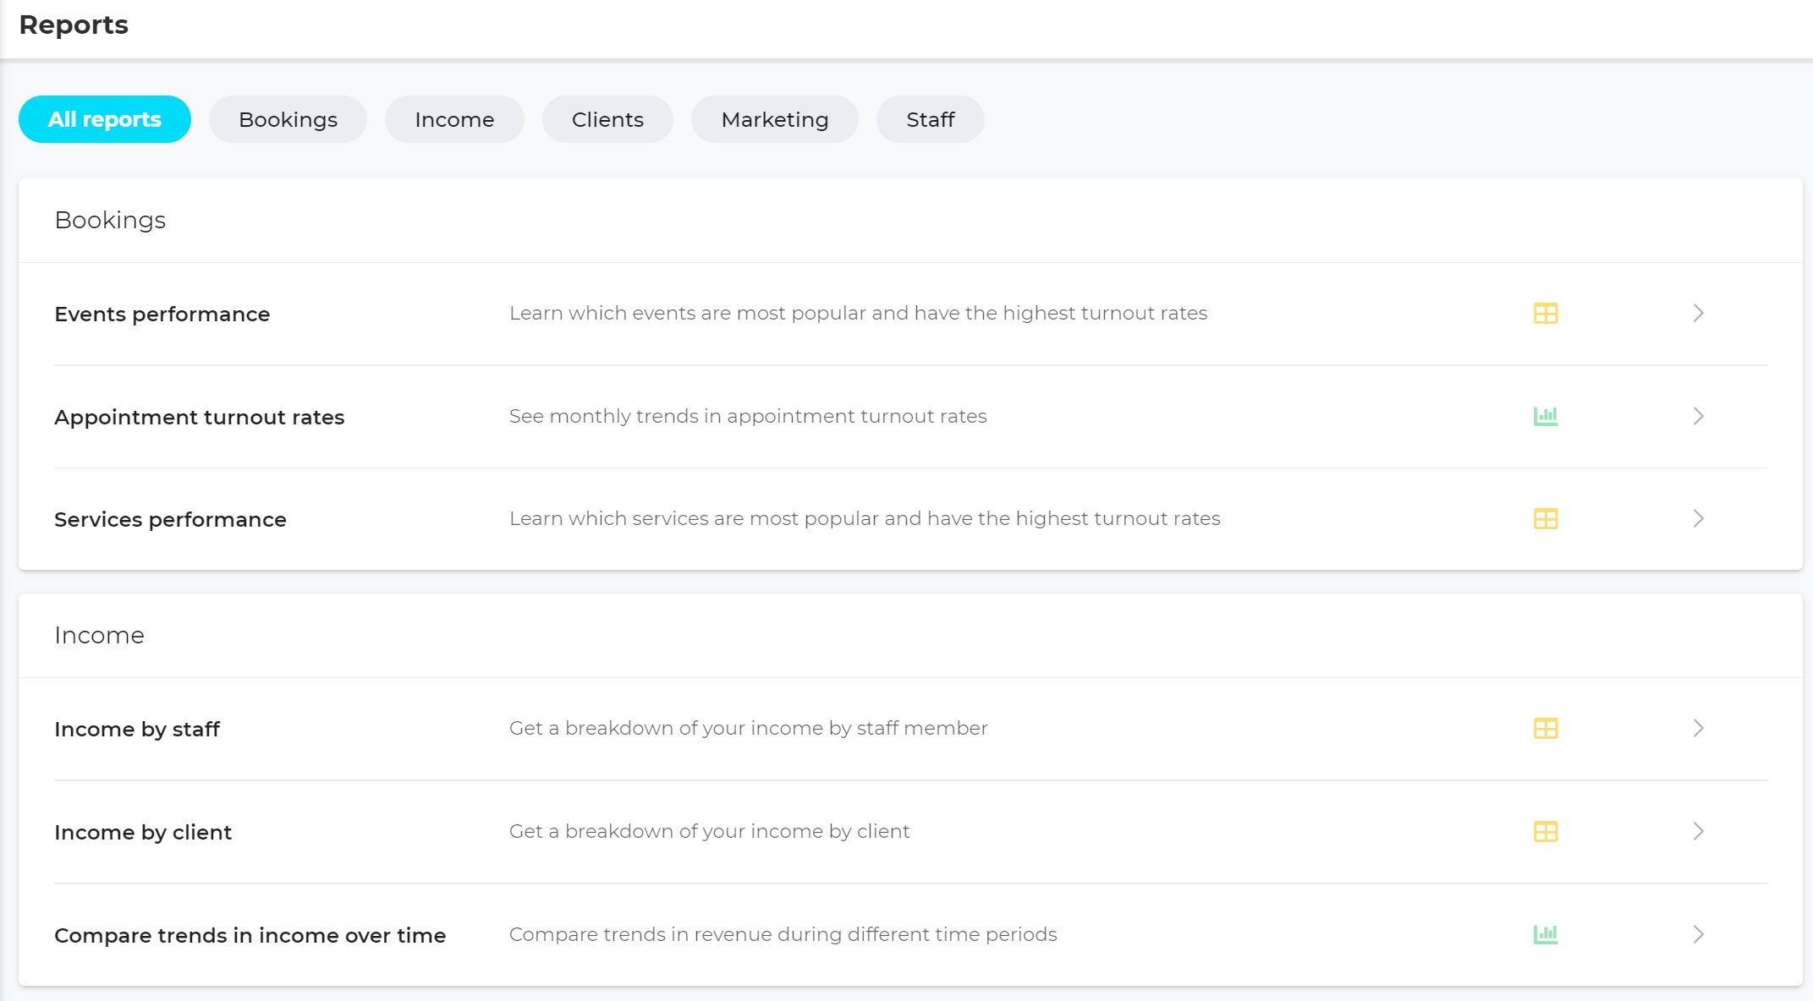Click the Bookings section heading
The image size is (1813, 1001).
pyautogui.click(x=110, y=220)
